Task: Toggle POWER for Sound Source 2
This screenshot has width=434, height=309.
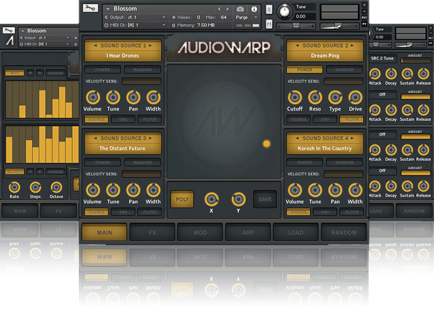Action: click(x=304, y=70)
